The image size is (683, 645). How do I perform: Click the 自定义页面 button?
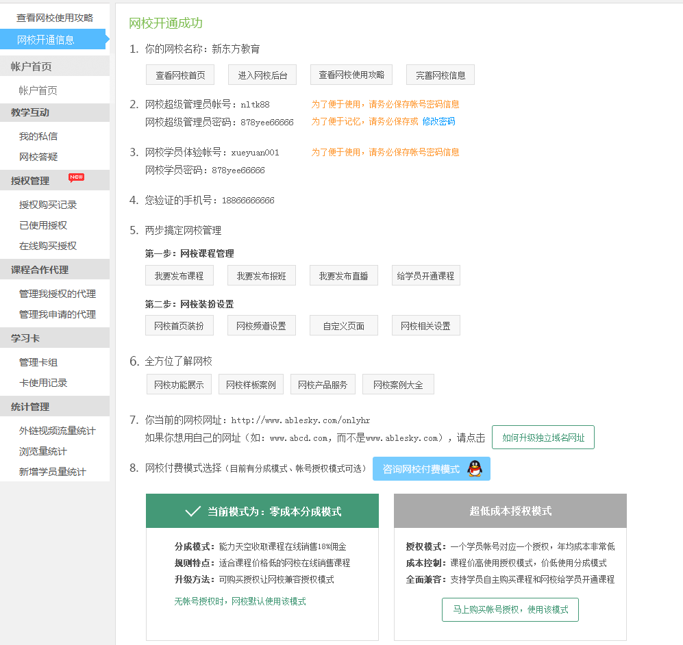point(344,326)
